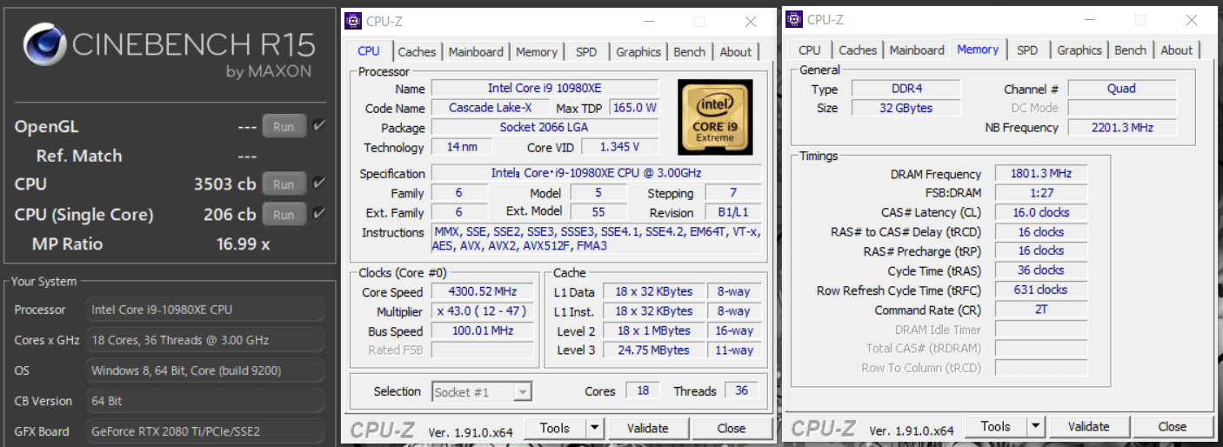Click the Processor name field in Cinebench
The width and height of the screenshot is (1223, 447).
pyautogui.click(x=207, y=310)
